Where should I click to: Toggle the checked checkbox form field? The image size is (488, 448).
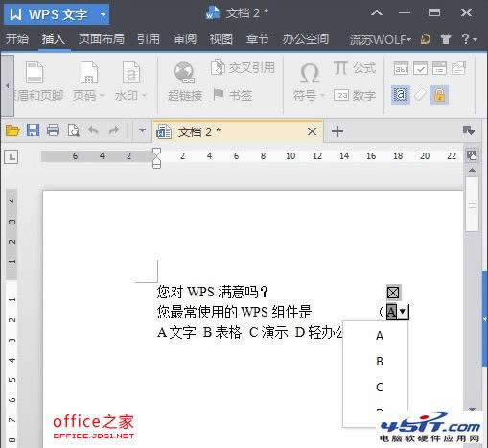pos(393,292)
